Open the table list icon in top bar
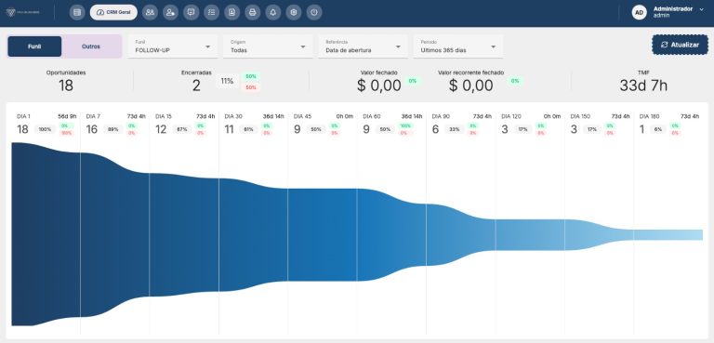This screenshot has width=714, height=343. (x=77, y=12)
